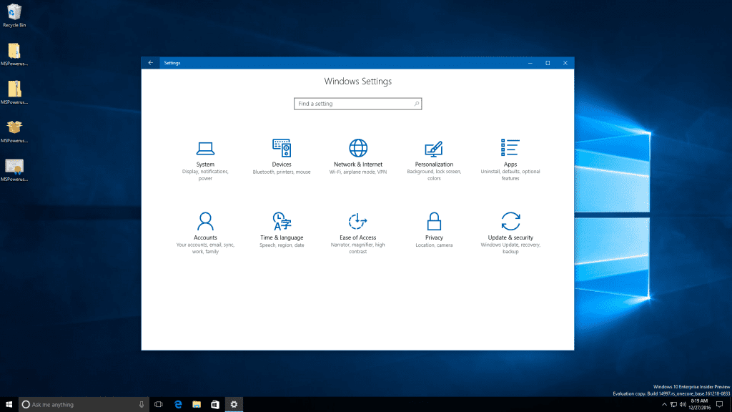Viewport: 732px width, 412px height.
Task: Click the magnifier icon in the settings search
Action: pos(417,104)
